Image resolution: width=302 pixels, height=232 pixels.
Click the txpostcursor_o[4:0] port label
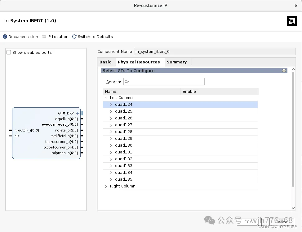(60, 147)
